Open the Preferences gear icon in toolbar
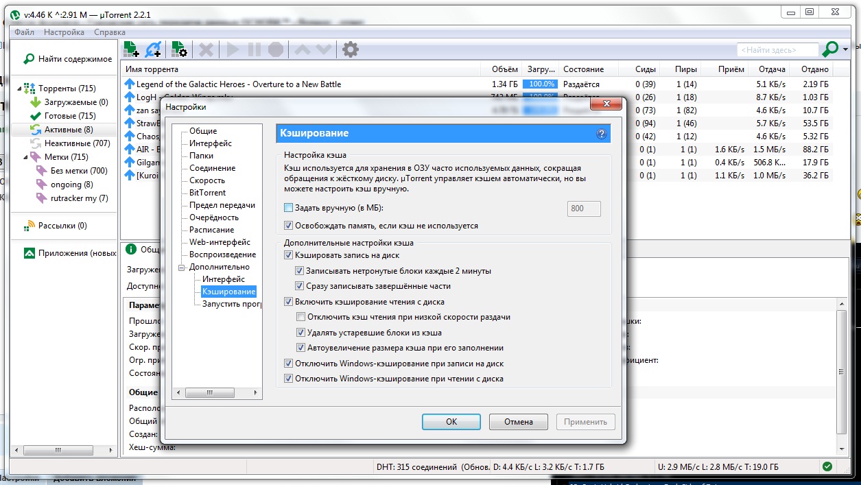The width and height of the screenshot is (861, 485). [x=351, y=49]
